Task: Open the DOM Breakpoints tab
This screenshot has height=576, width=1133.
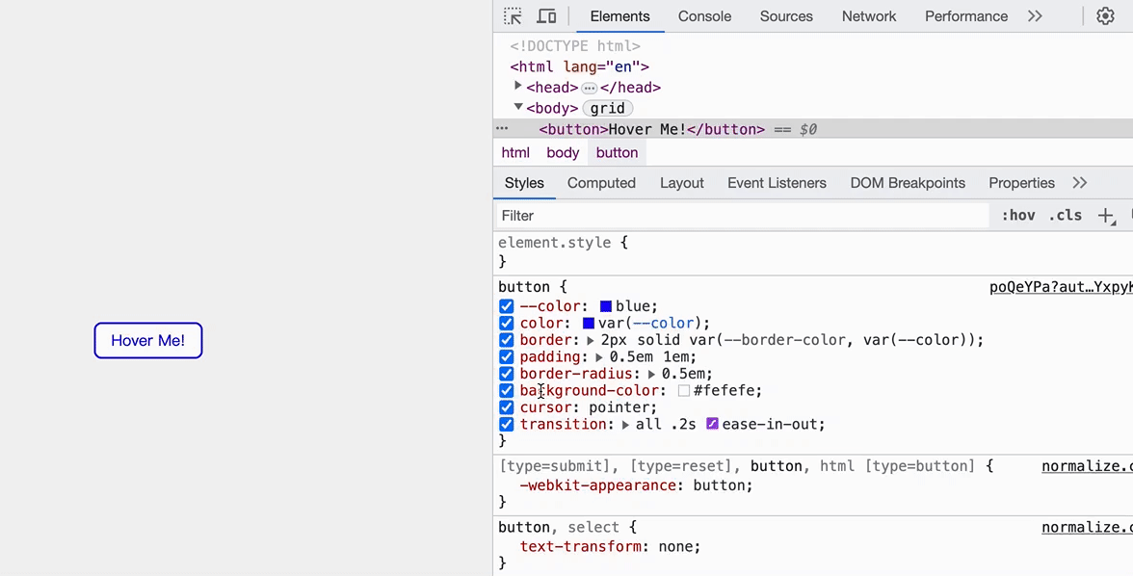Action: point(908,183)
